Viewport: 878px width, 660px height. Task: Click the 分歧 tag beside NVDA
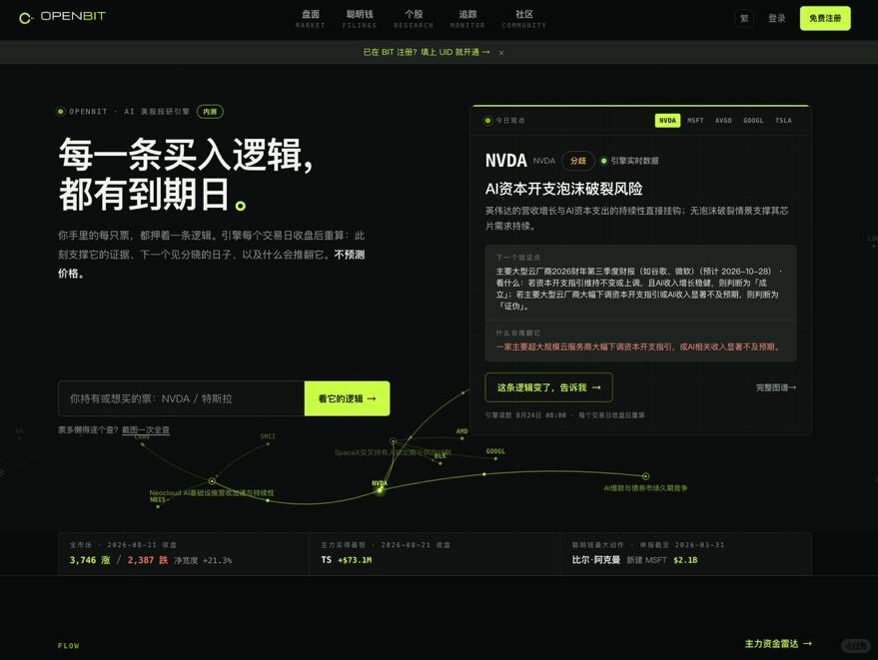[x=578, y=161]
